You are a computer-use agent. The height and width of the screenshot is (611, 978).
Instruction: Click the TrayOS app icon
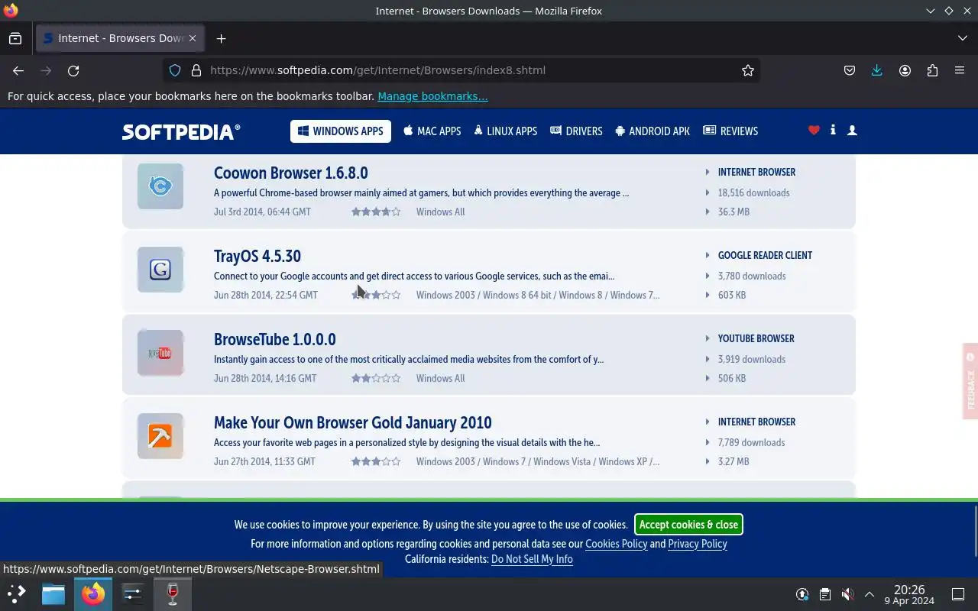[x=160, y=270]
